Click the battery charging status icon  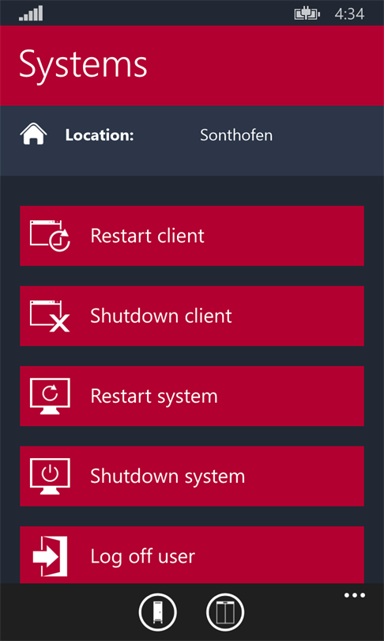[x=307, y=14]
